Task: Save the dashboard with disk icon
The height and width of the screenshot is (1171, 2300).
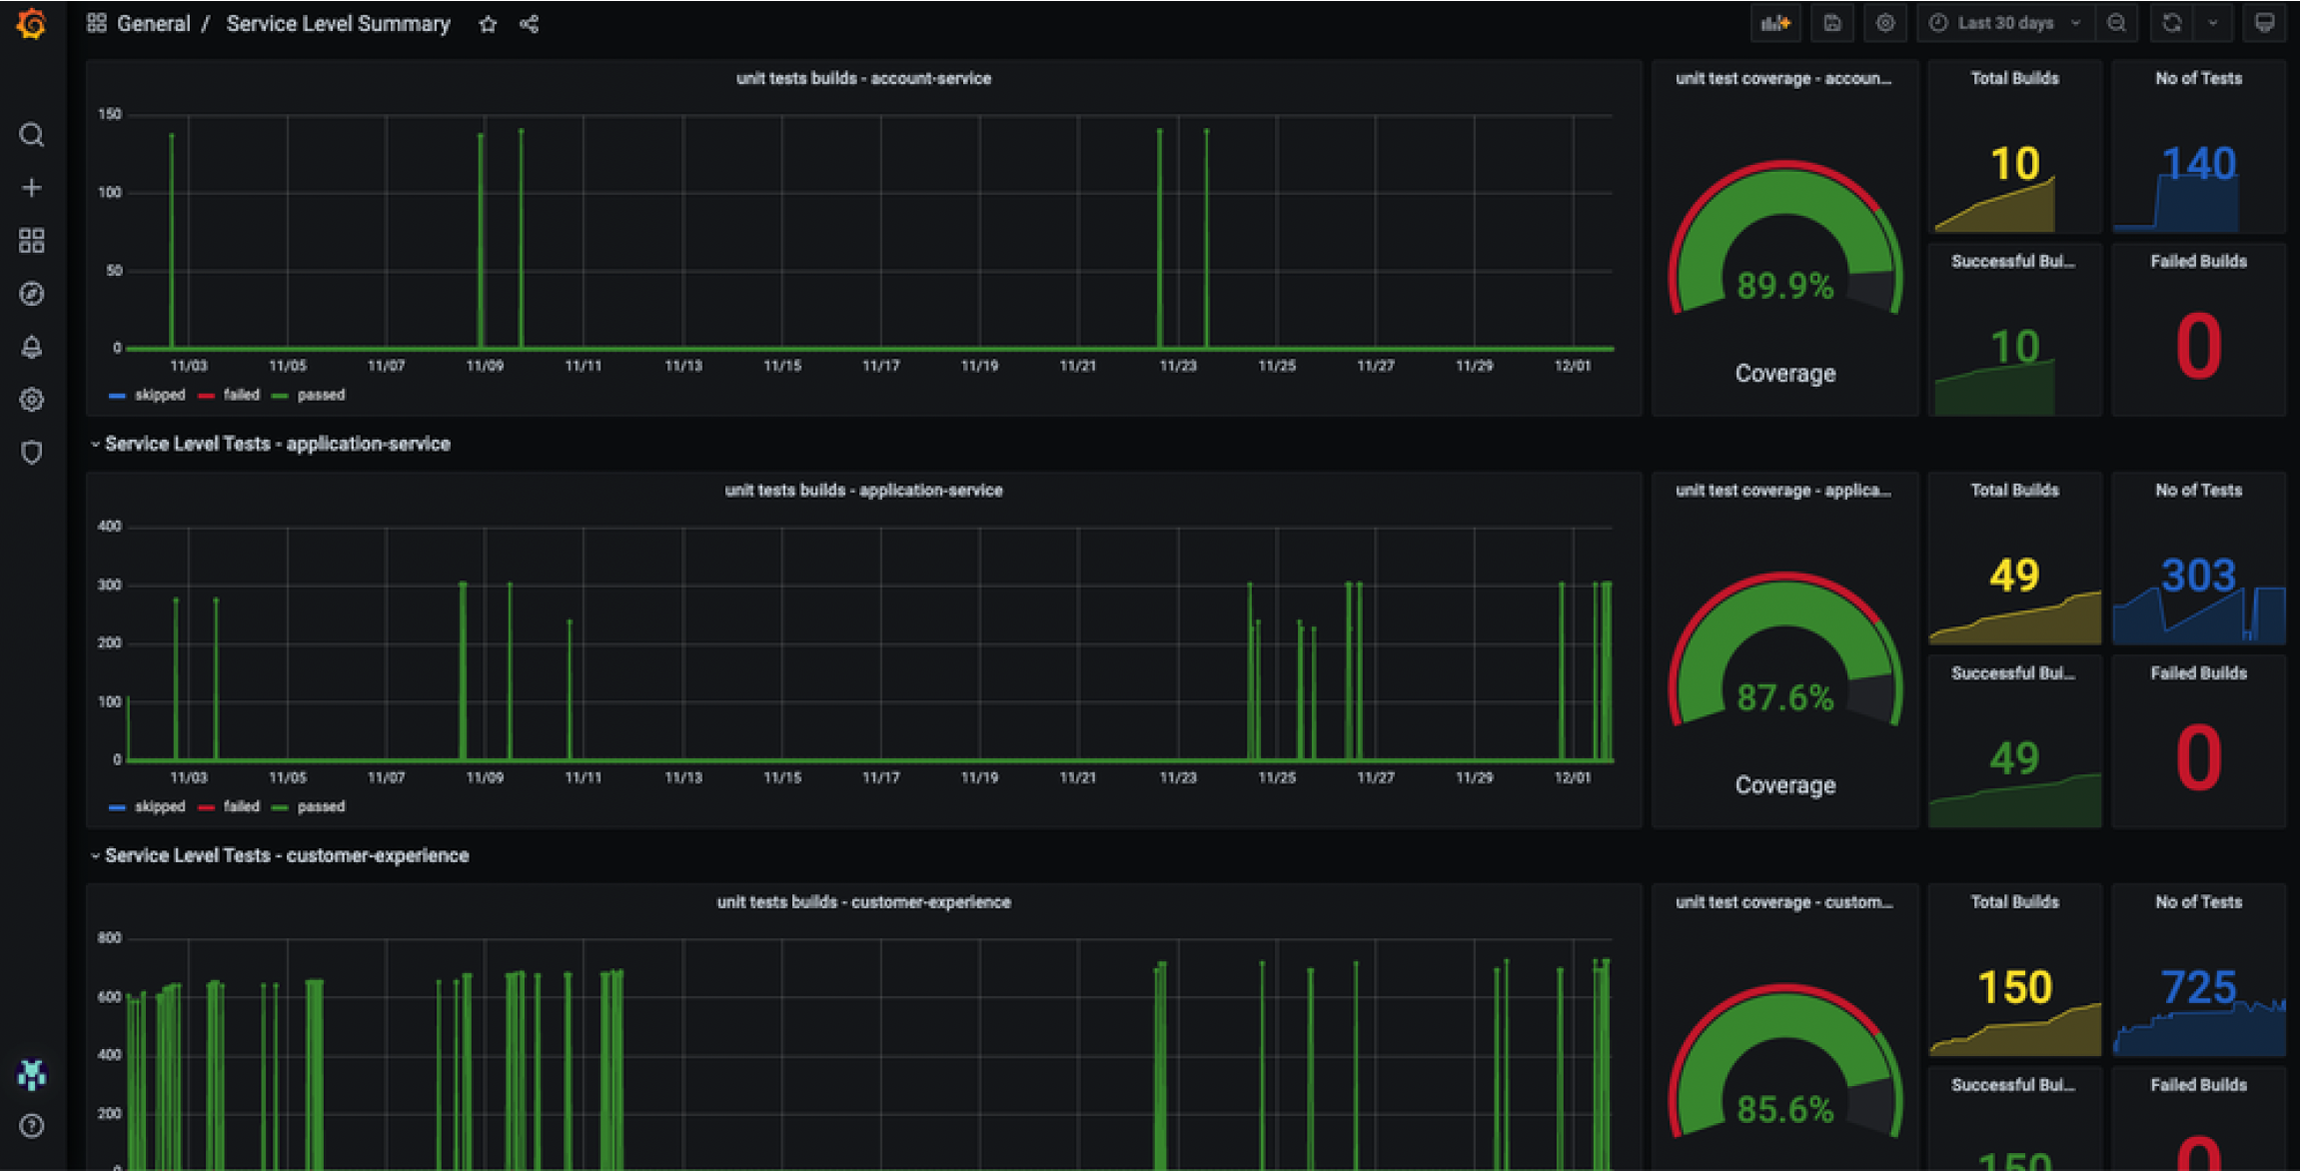Action: click(x=1832, y=23)
